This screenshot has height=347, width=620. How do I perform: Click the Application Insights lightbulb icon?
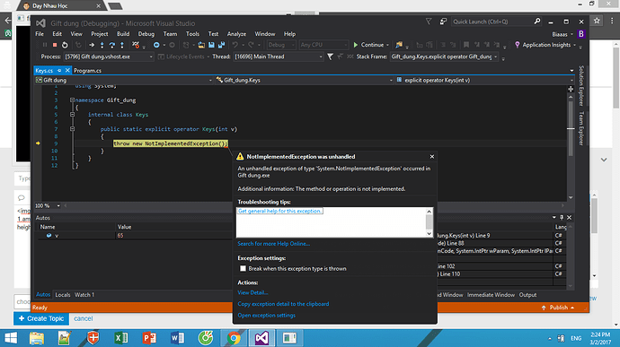click(518, 45)
